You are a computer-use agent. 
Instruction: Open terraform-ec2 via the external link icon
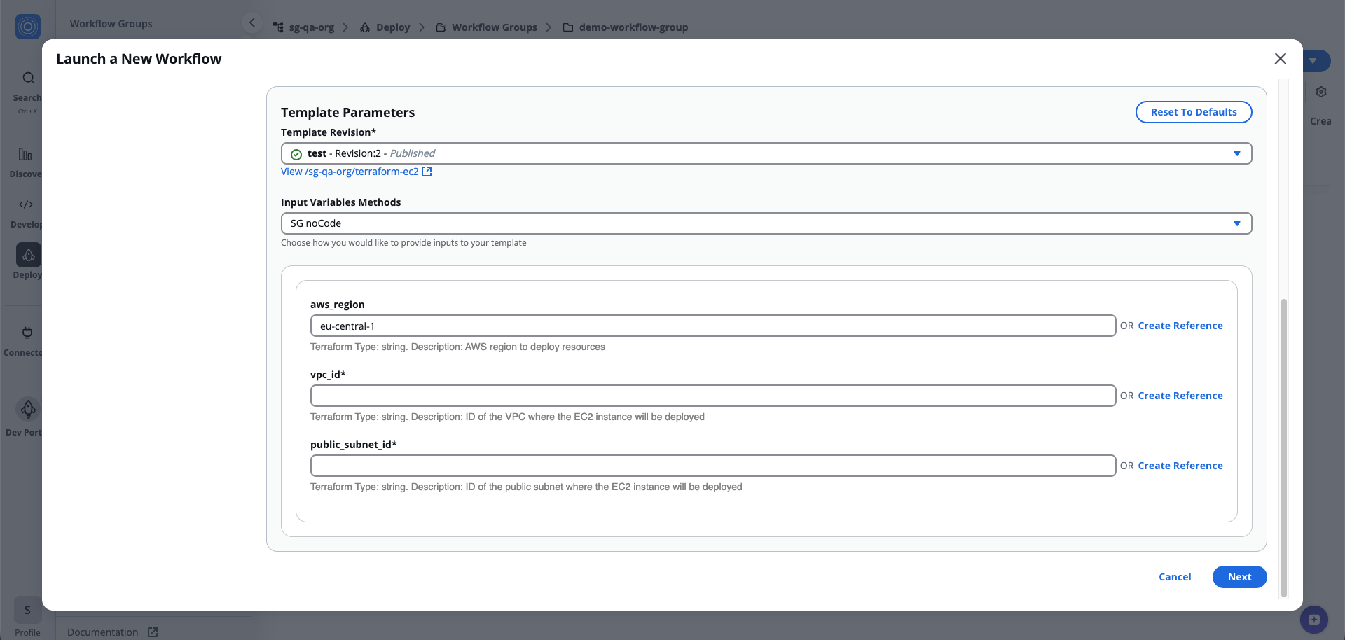pos(427,171)
